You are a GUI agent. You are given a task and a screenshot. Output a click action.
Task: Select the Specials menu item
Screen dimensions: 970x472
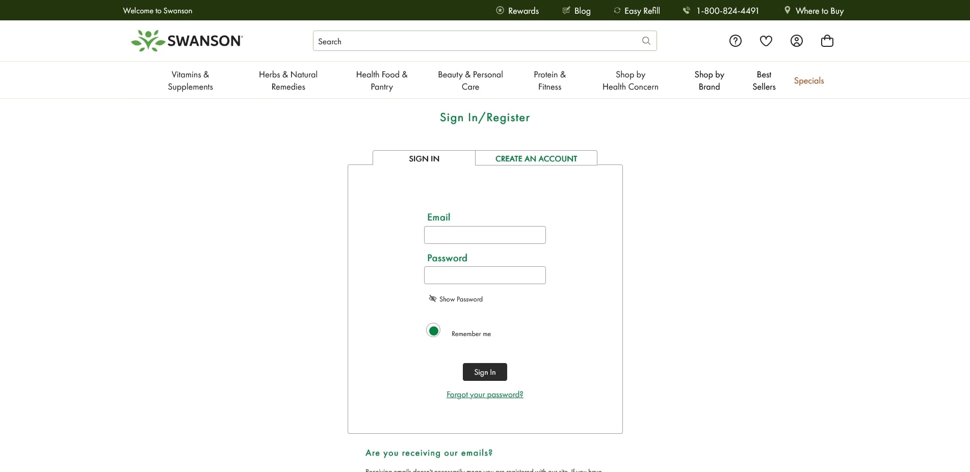808,80
